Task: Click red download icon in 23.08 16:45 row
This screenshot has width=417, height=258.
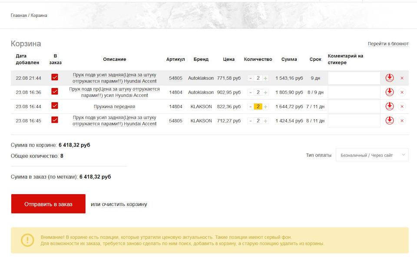Action: click(x=390, y=121)
